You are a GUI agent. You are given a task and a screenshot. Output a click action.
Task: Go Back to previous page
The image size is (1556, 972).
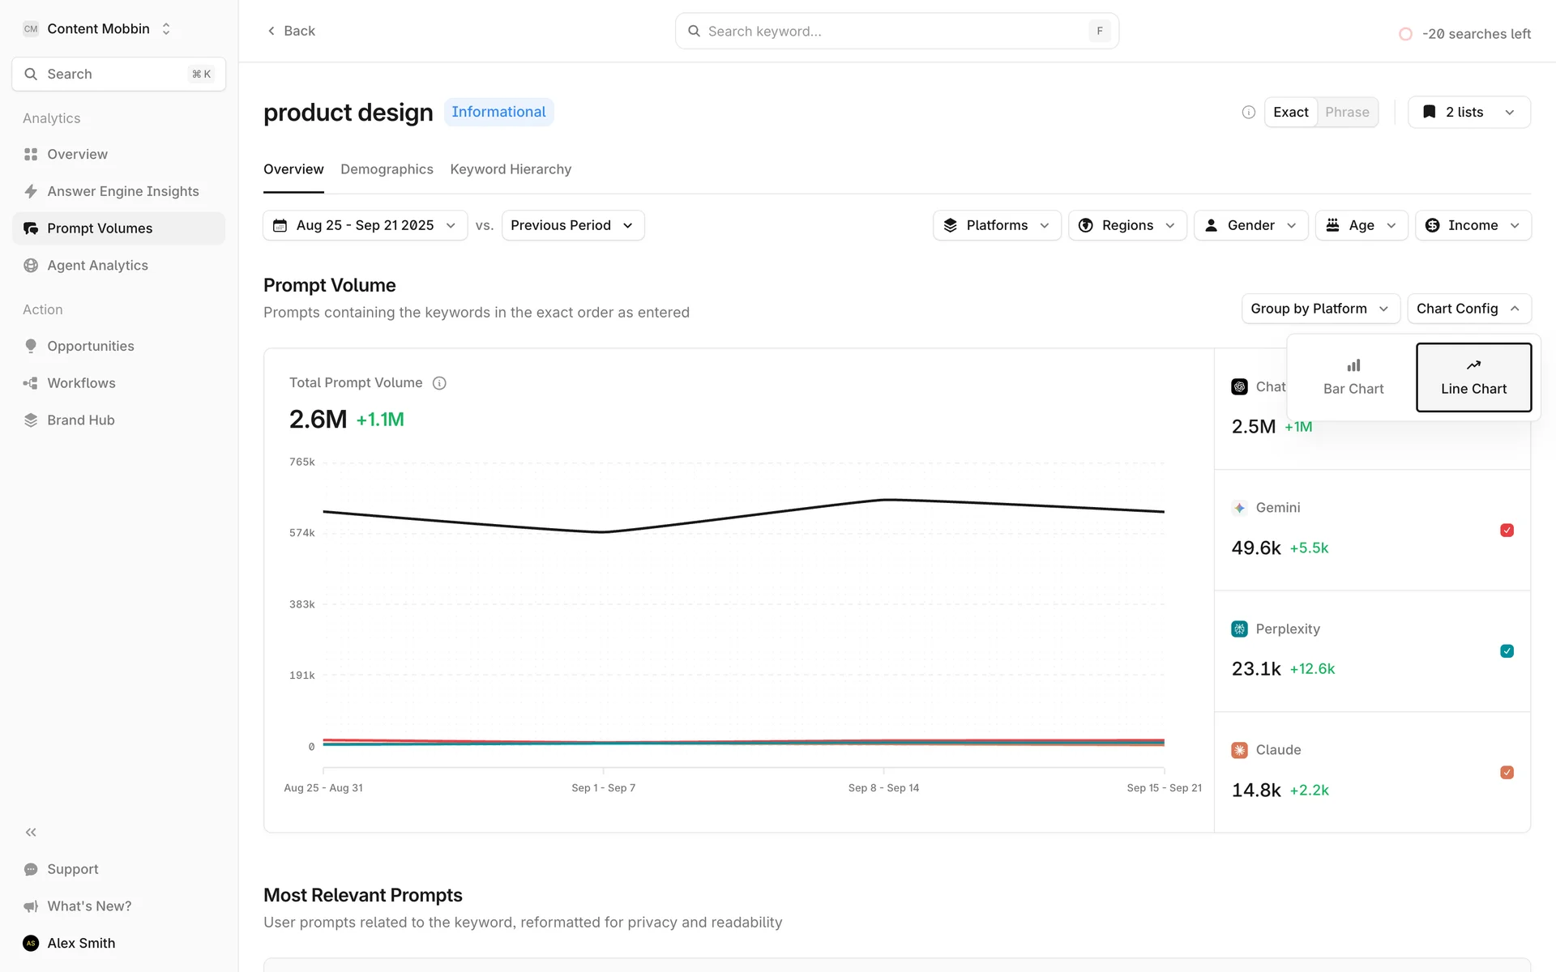[x=291, y=31]
